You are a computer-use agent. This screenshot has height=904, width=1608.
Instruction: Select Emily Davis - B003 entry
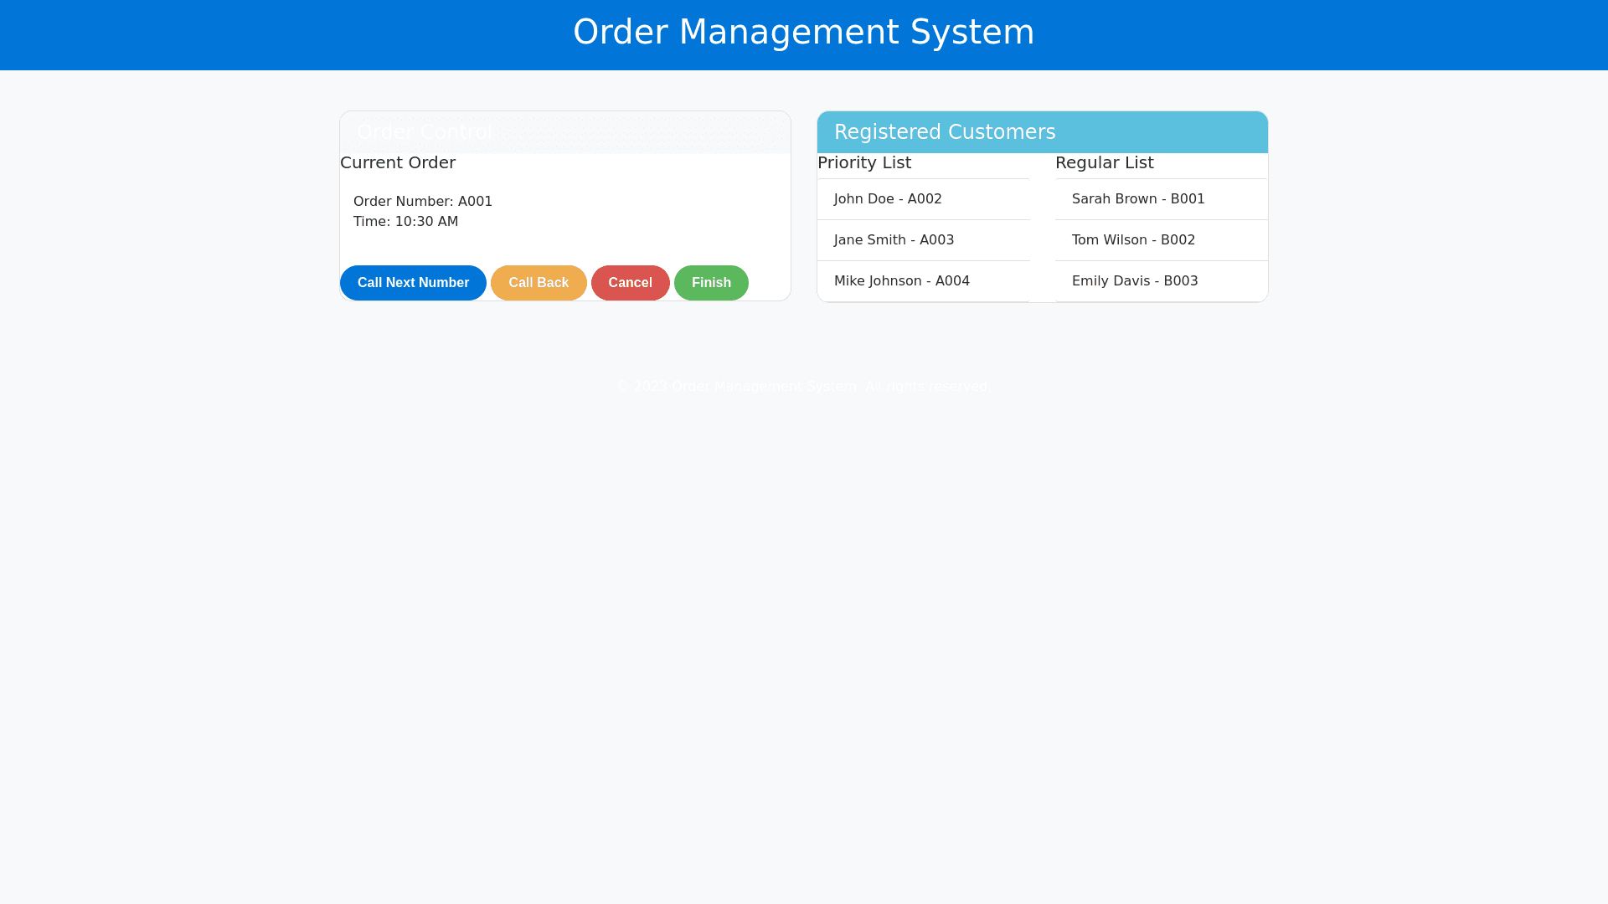pyautogui.click(x=1135, y=281)
